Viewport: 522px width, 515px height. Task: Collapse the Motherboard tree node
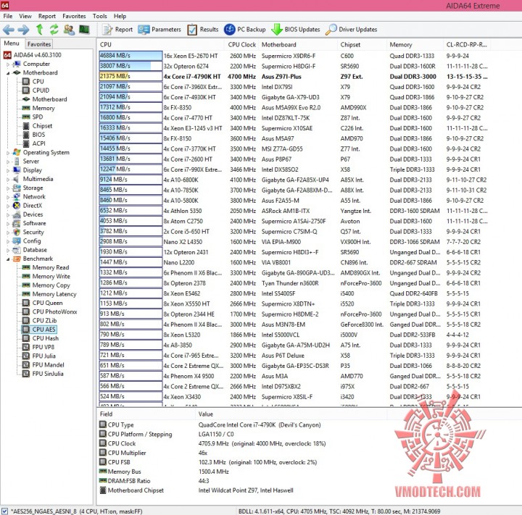click(8, 73)
